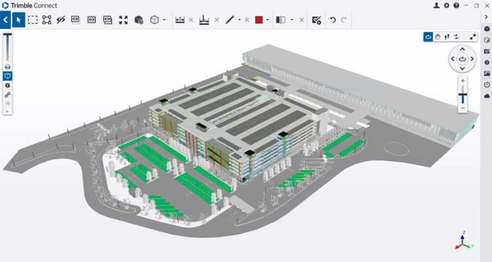Enable Walk mode with the footsteps icon
492x262 pixels.
448,37
